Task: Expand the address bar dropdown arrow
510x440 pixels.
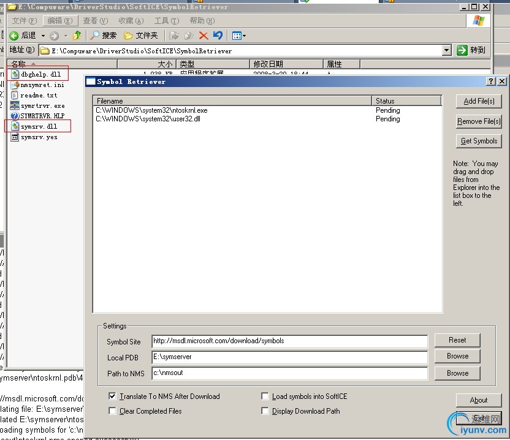Action: click(x=447, y=50)
